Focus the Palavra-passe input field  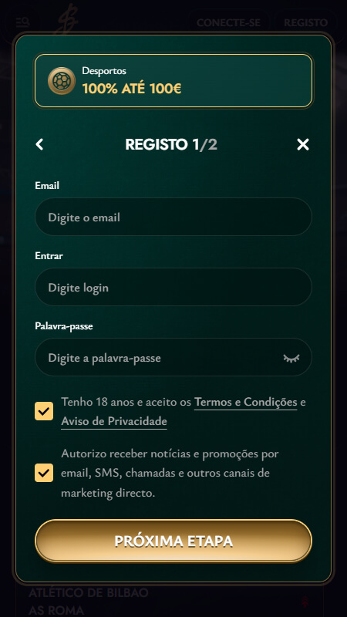(x=173, y=358)
